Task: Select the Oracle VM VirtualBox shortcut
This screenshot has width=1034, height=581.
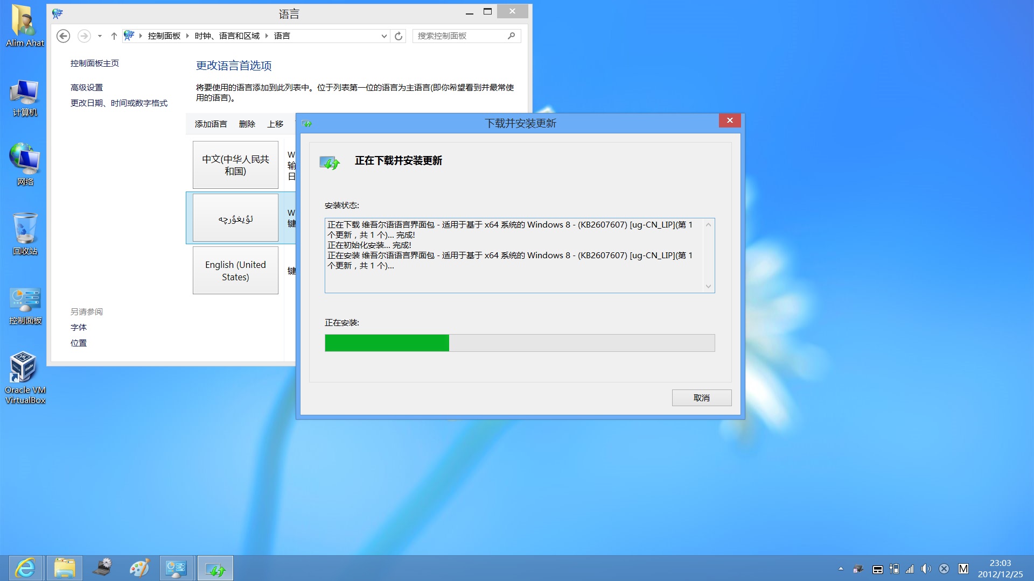Action: [x=25, y=378]
